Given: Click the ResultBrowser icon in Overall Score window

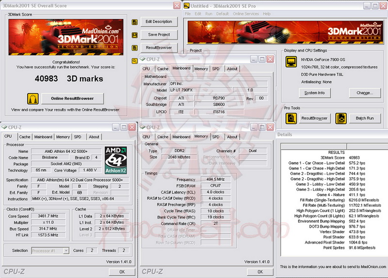Looking at the screenshot, I should [134, 47].
